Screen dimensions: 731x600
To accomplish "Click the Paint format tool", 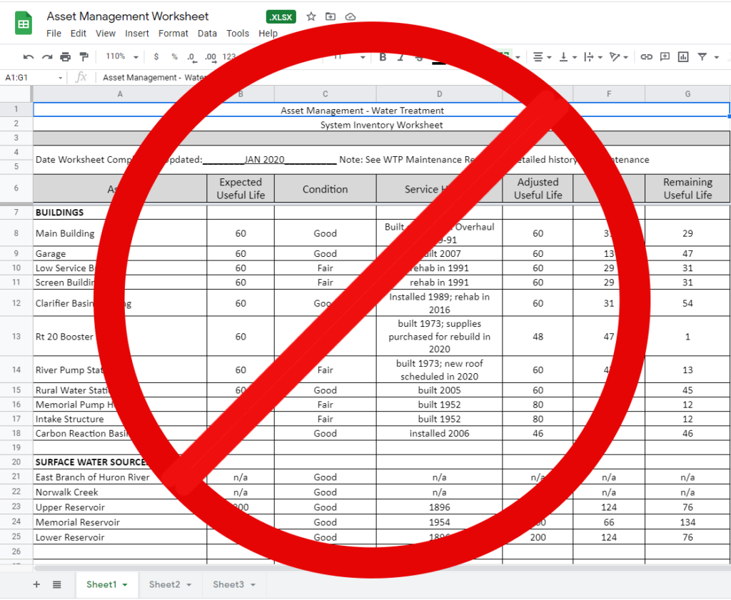I will [x=84, y=56].
